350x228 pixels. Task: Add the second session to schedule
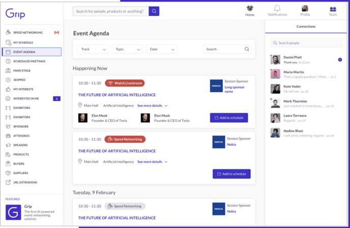[231, 174]
